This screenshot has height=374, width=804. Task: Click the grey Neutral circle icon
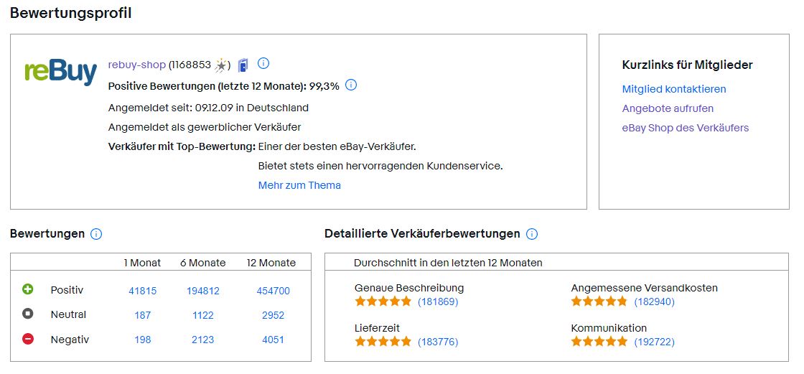pyautogui.click(x=28, y=314)
